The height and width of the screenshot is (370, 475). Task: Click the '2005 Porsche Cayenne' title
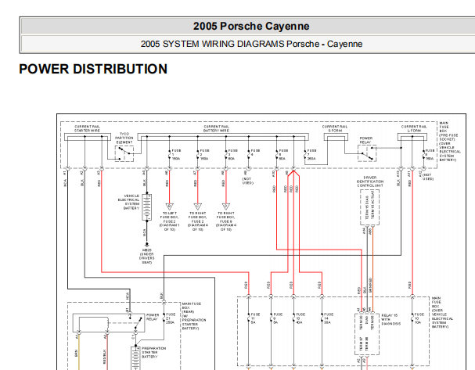pos(251,26)
